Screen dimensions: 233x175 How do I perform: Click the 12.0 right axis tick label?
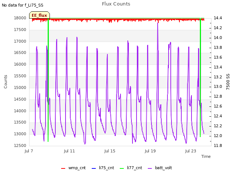[x=218, y=136]
